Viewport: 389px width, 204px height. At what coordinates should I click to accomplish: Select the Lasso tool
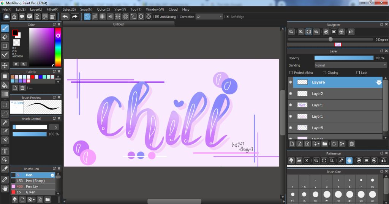(5, 114)
